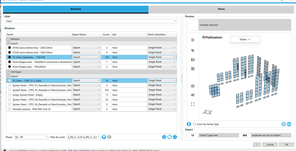Open Export Status dropdown for P3_Glass_Openable_ row
This screenshot has width=296, height=151.
pyautogui.click(x=86, y=57)
